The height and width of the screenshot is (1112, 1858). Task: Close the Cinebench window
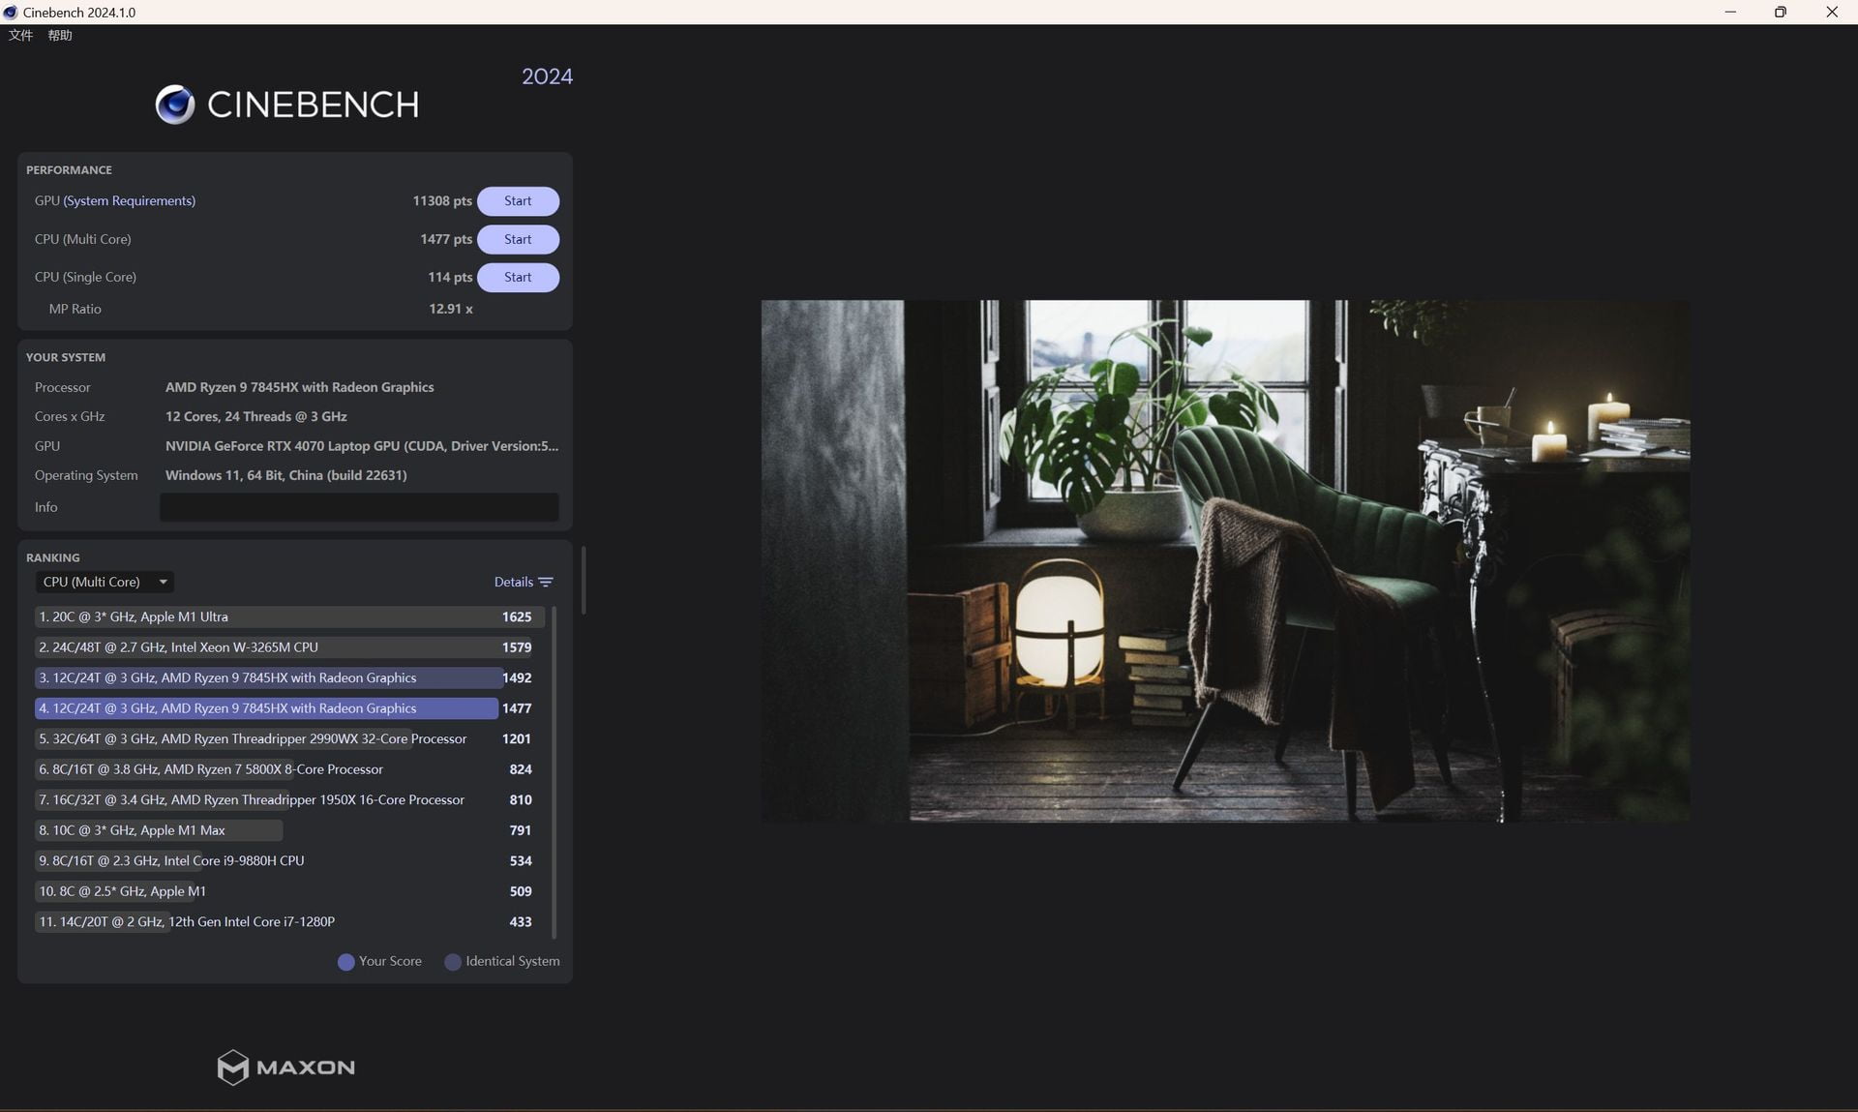pos(1832,12)
